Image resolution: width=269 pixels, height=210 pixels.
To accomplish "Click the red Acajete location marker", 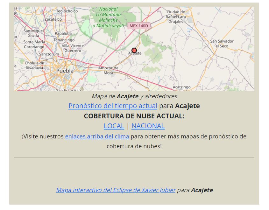I will pyautogui.click(x=134, y=50).
